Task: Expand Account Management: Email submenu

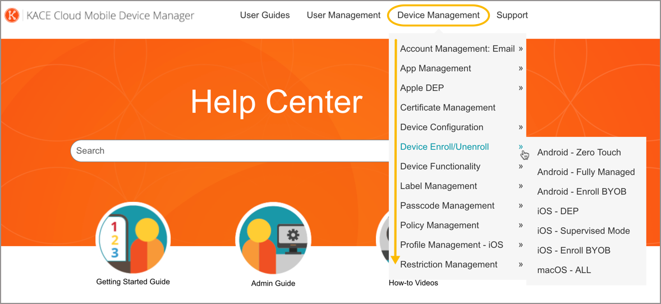Action: pyautogui.click(x=457, y=49)
